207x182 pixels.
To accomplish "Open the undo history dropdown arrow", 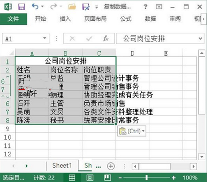I will (x=42, y=6).
